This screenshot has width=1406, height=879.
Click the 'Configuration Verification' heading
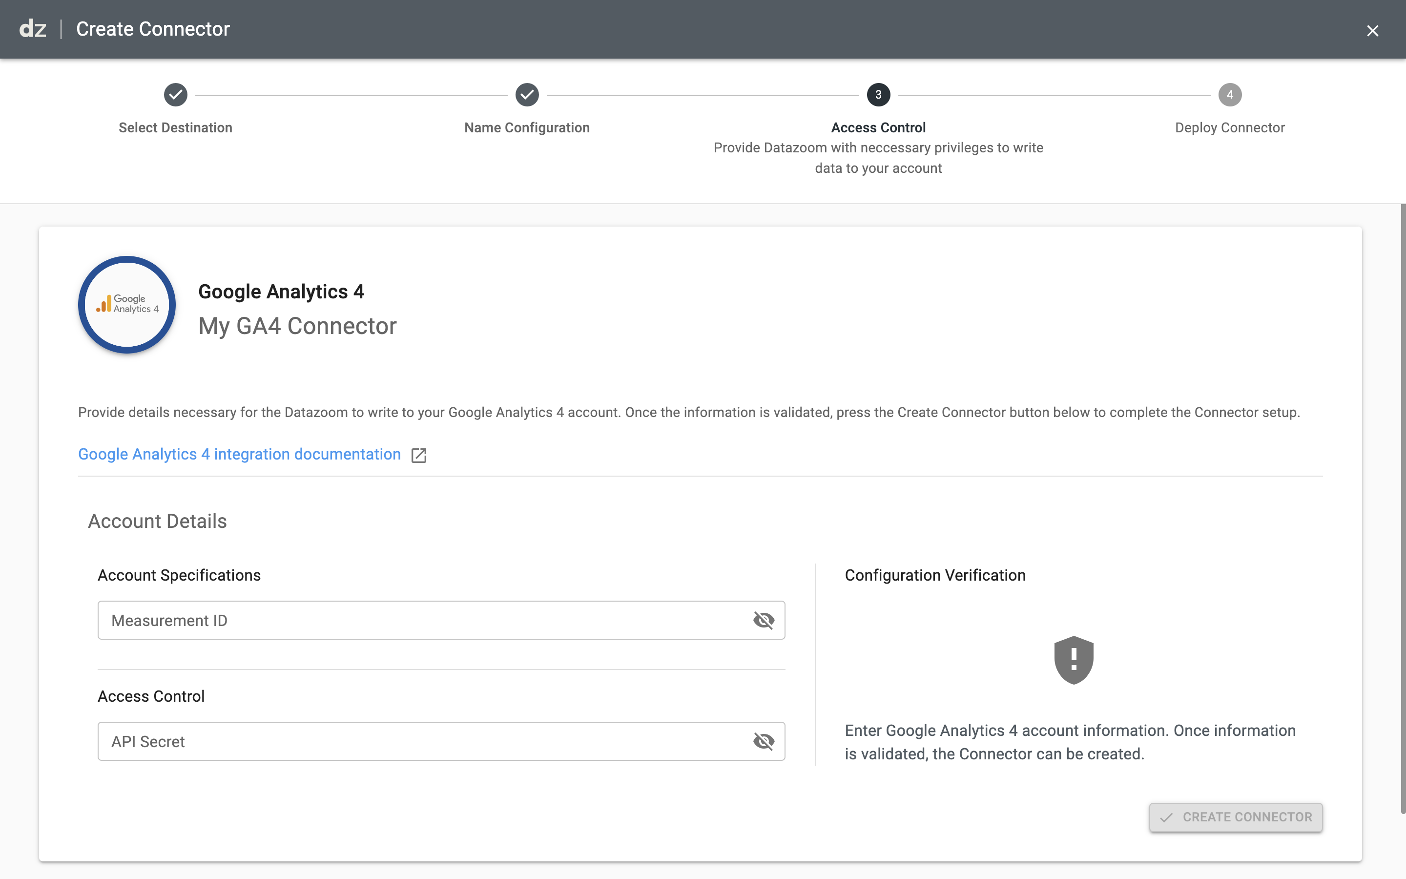point(935,575)
